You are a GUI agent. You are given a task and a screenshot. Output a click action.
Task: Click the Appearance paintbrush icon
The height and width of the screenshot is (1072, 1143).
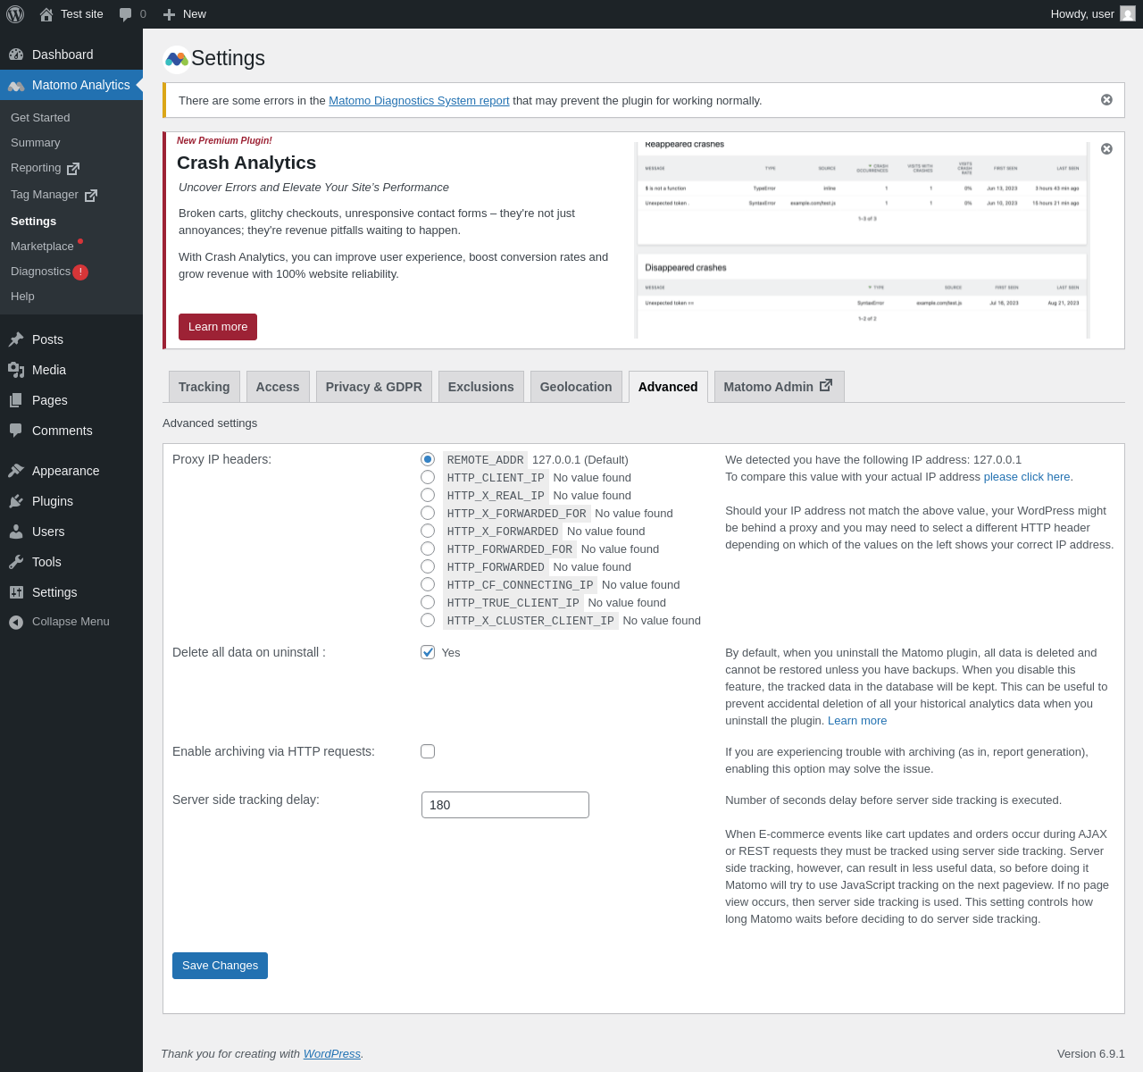[x=16, y=471]
